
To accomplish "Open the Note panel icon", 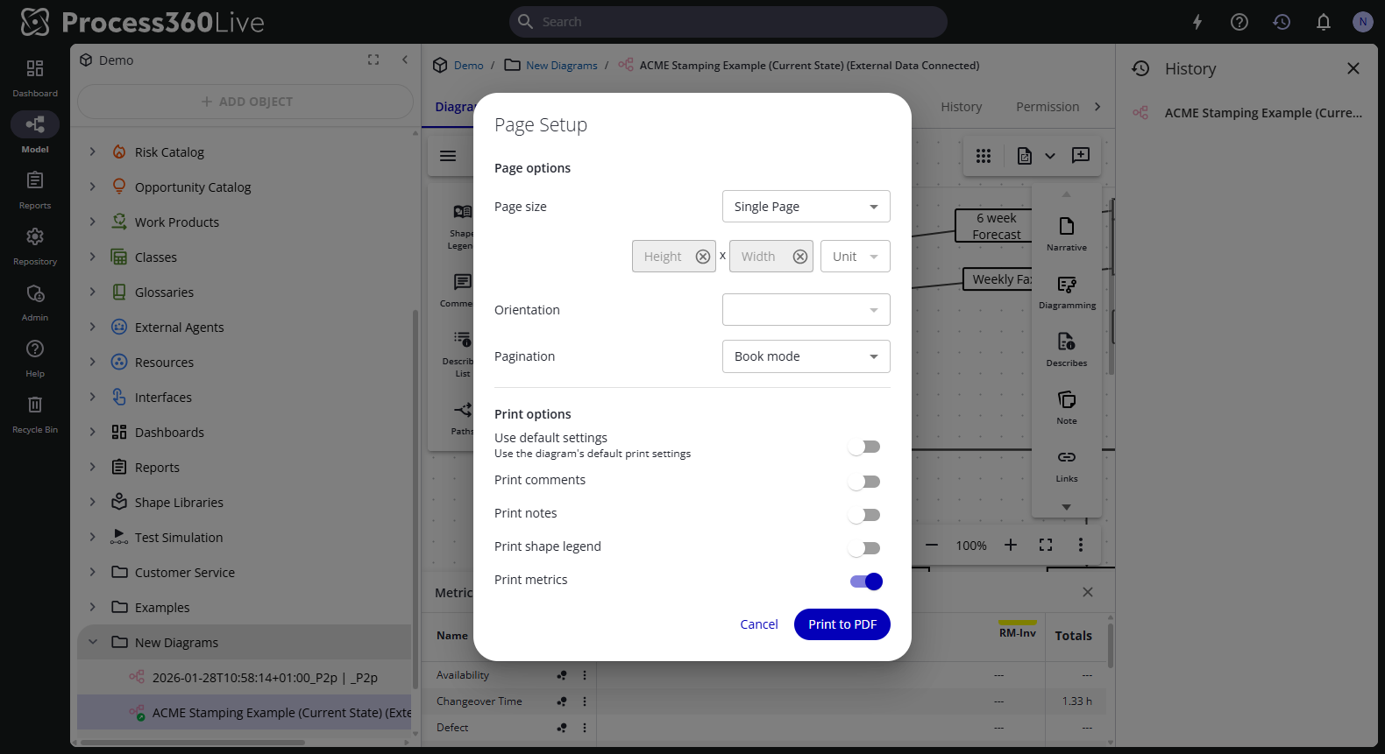I will click(1067, 407).
